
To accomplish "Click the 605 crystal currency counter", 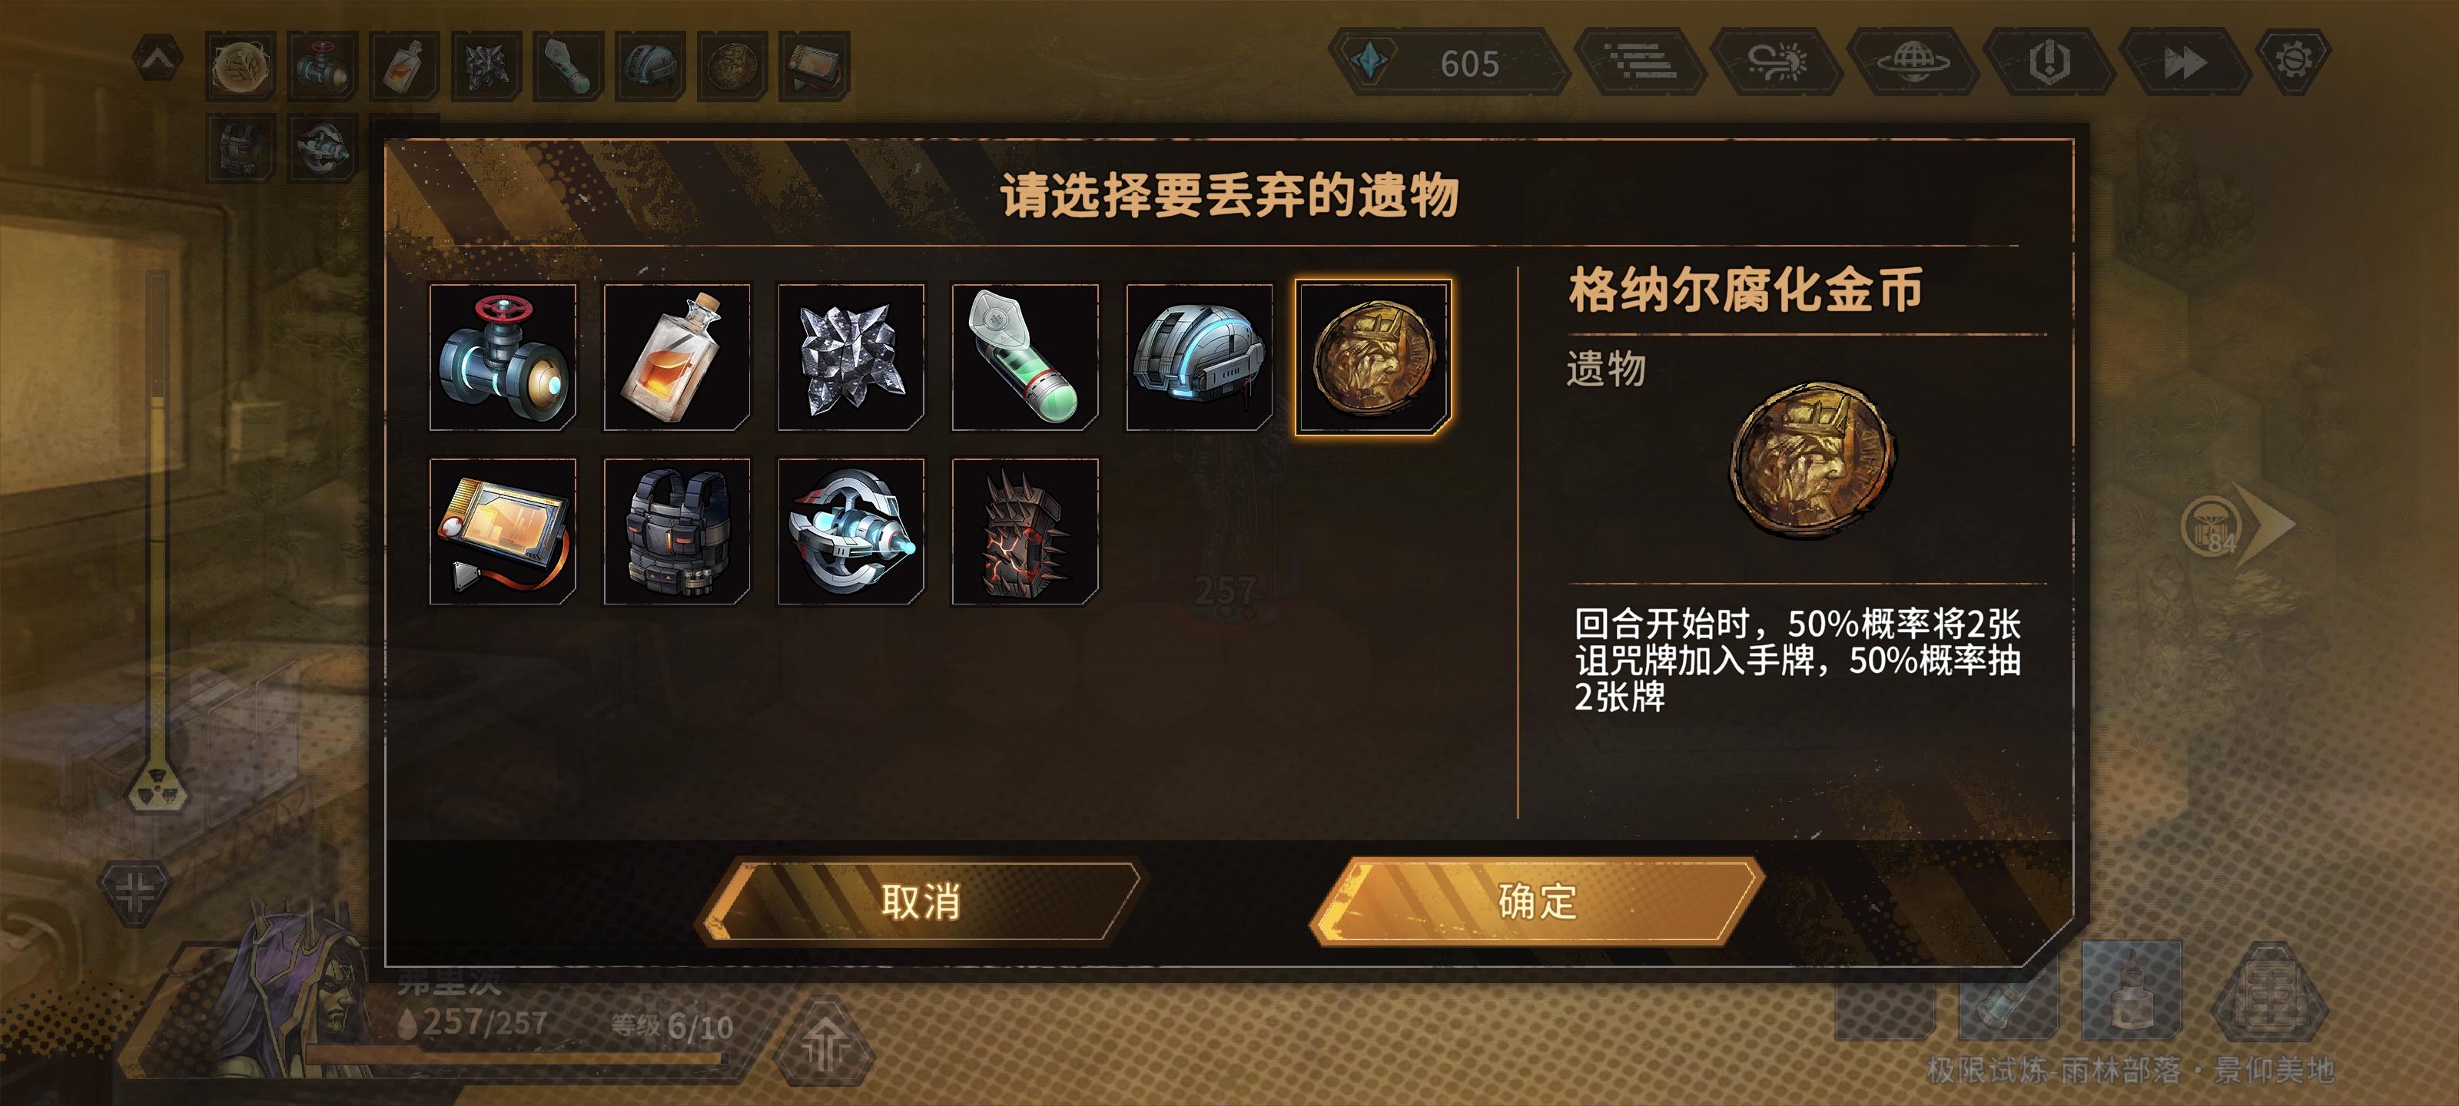I will click(x=1449, y=62).
